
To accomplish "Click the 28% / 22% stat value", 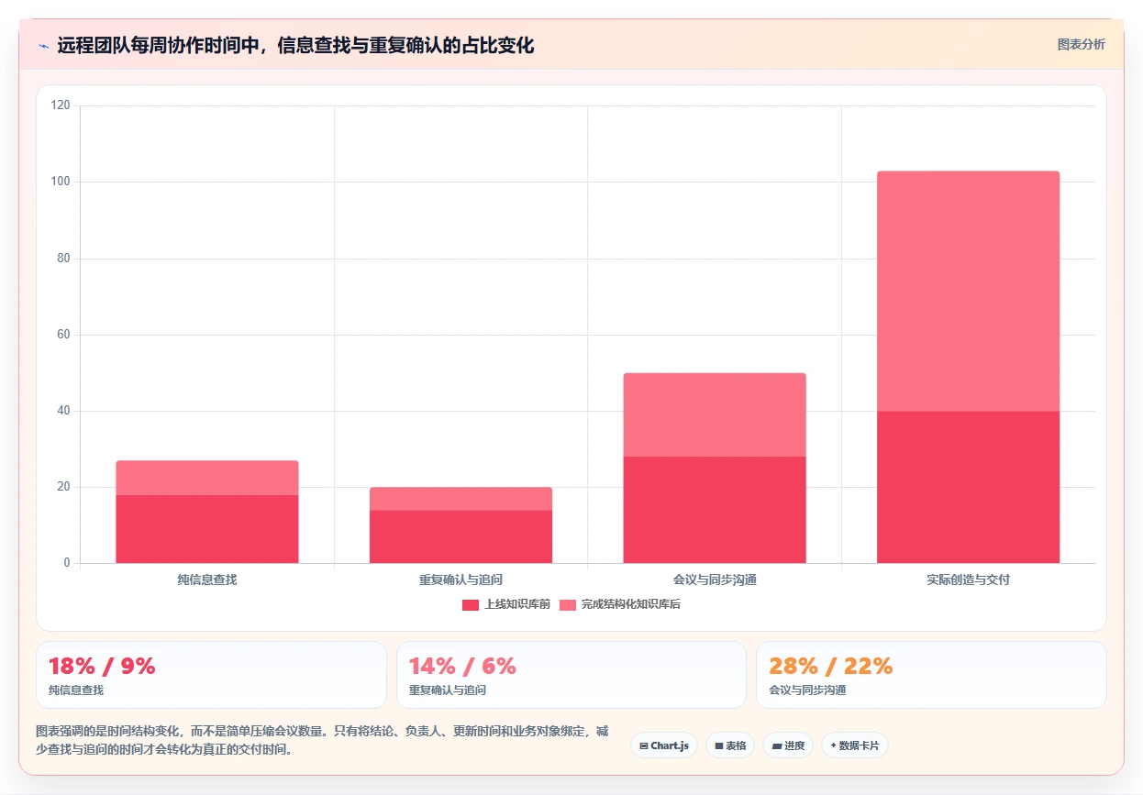I will coord(831,667).
